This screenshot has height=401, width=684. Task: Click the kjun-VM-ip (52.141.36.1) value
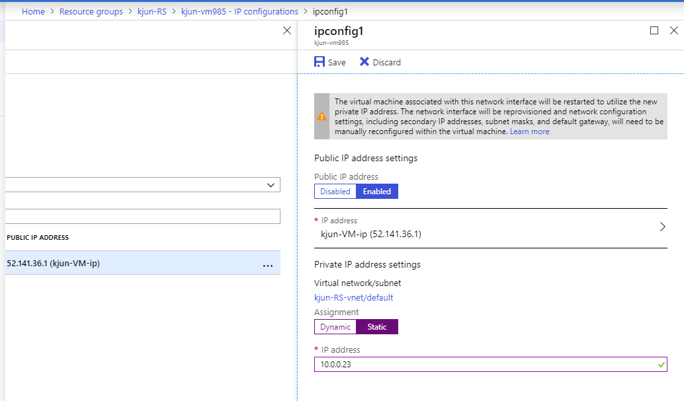pyautogui.click(x=371, y=234)
